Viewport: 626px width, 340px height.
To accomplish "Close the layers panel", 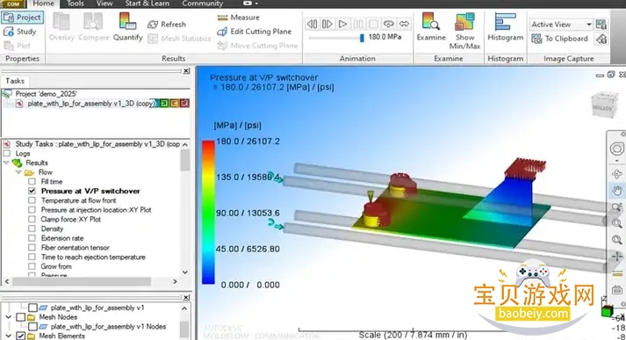I will 186,298.
